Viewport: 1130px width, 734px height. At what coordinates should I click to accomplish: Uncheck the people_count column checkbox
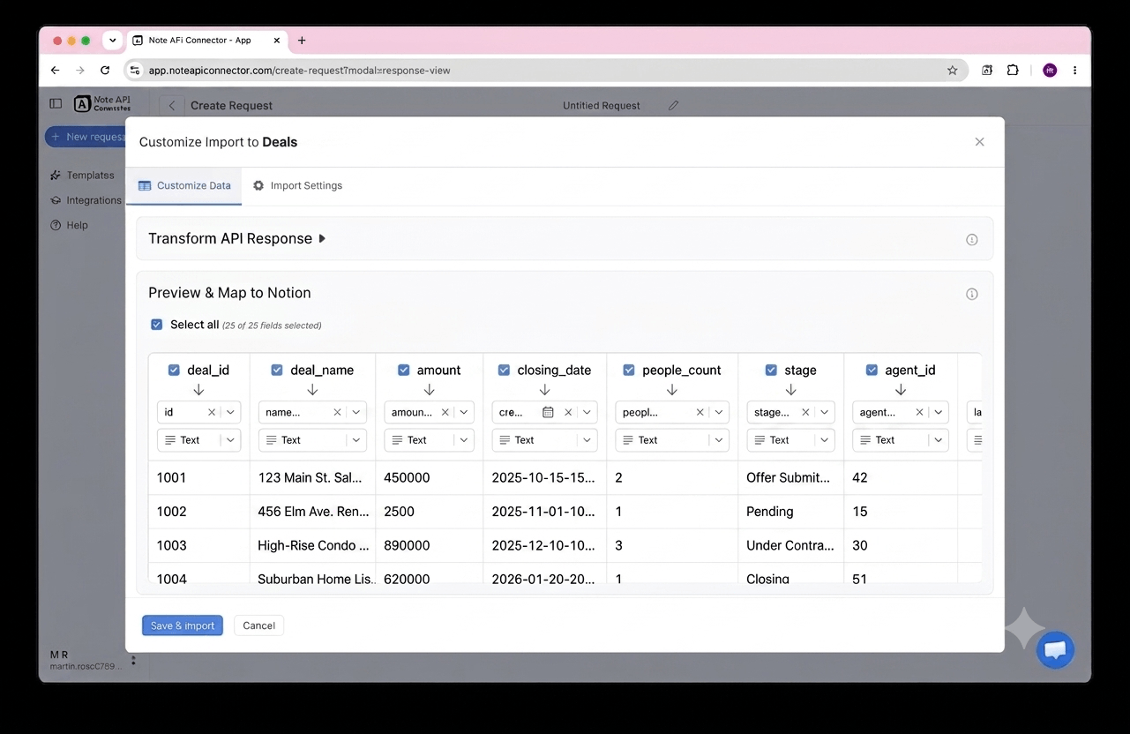(629, 371)
